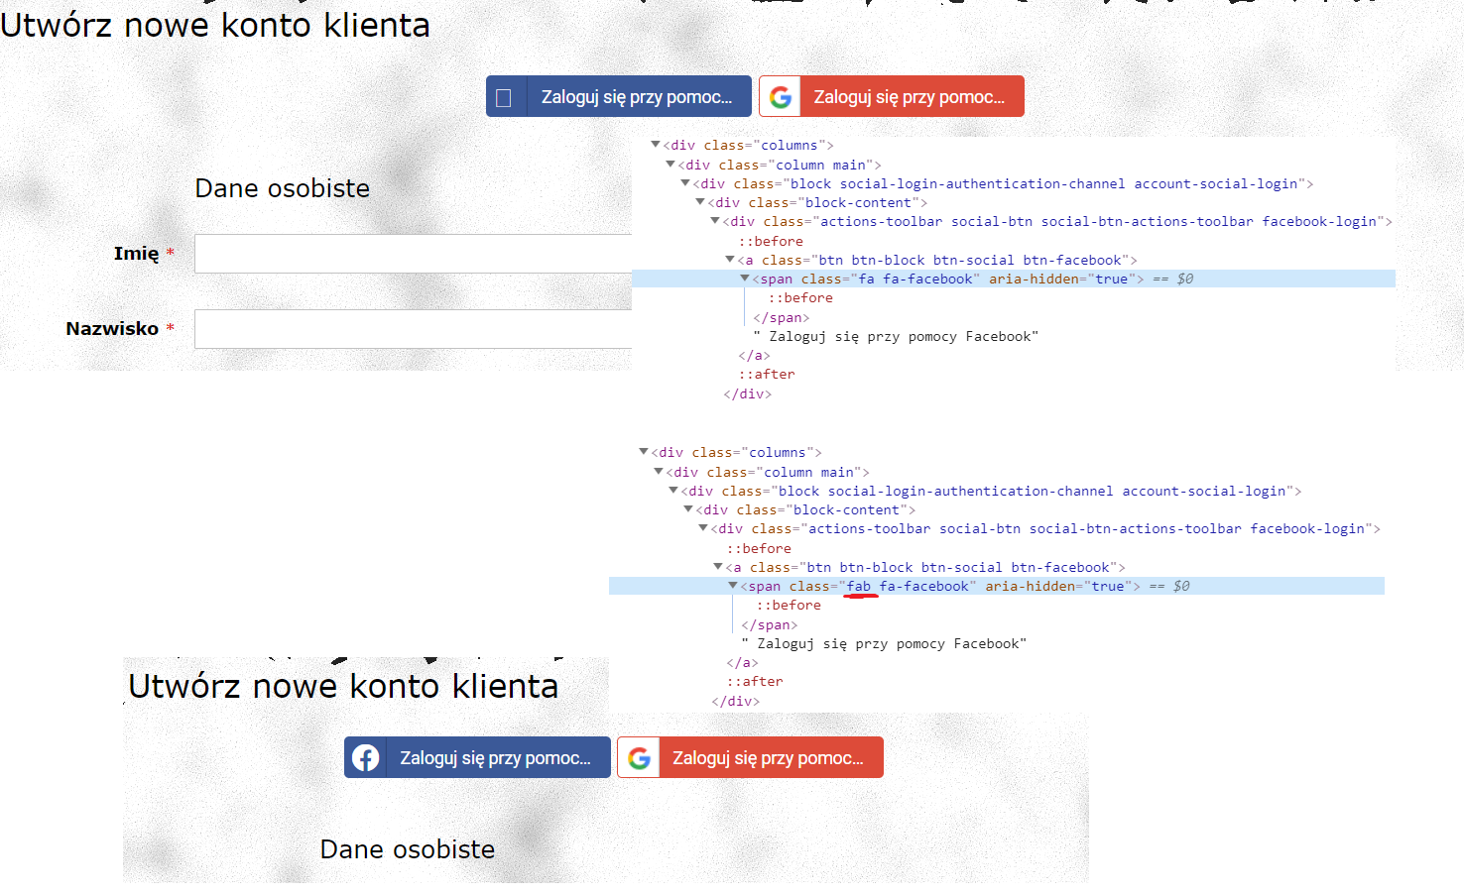Screen dimensions: 1464x895
Task: Select the column main div in the second tree
Action: tap(764, 472)
